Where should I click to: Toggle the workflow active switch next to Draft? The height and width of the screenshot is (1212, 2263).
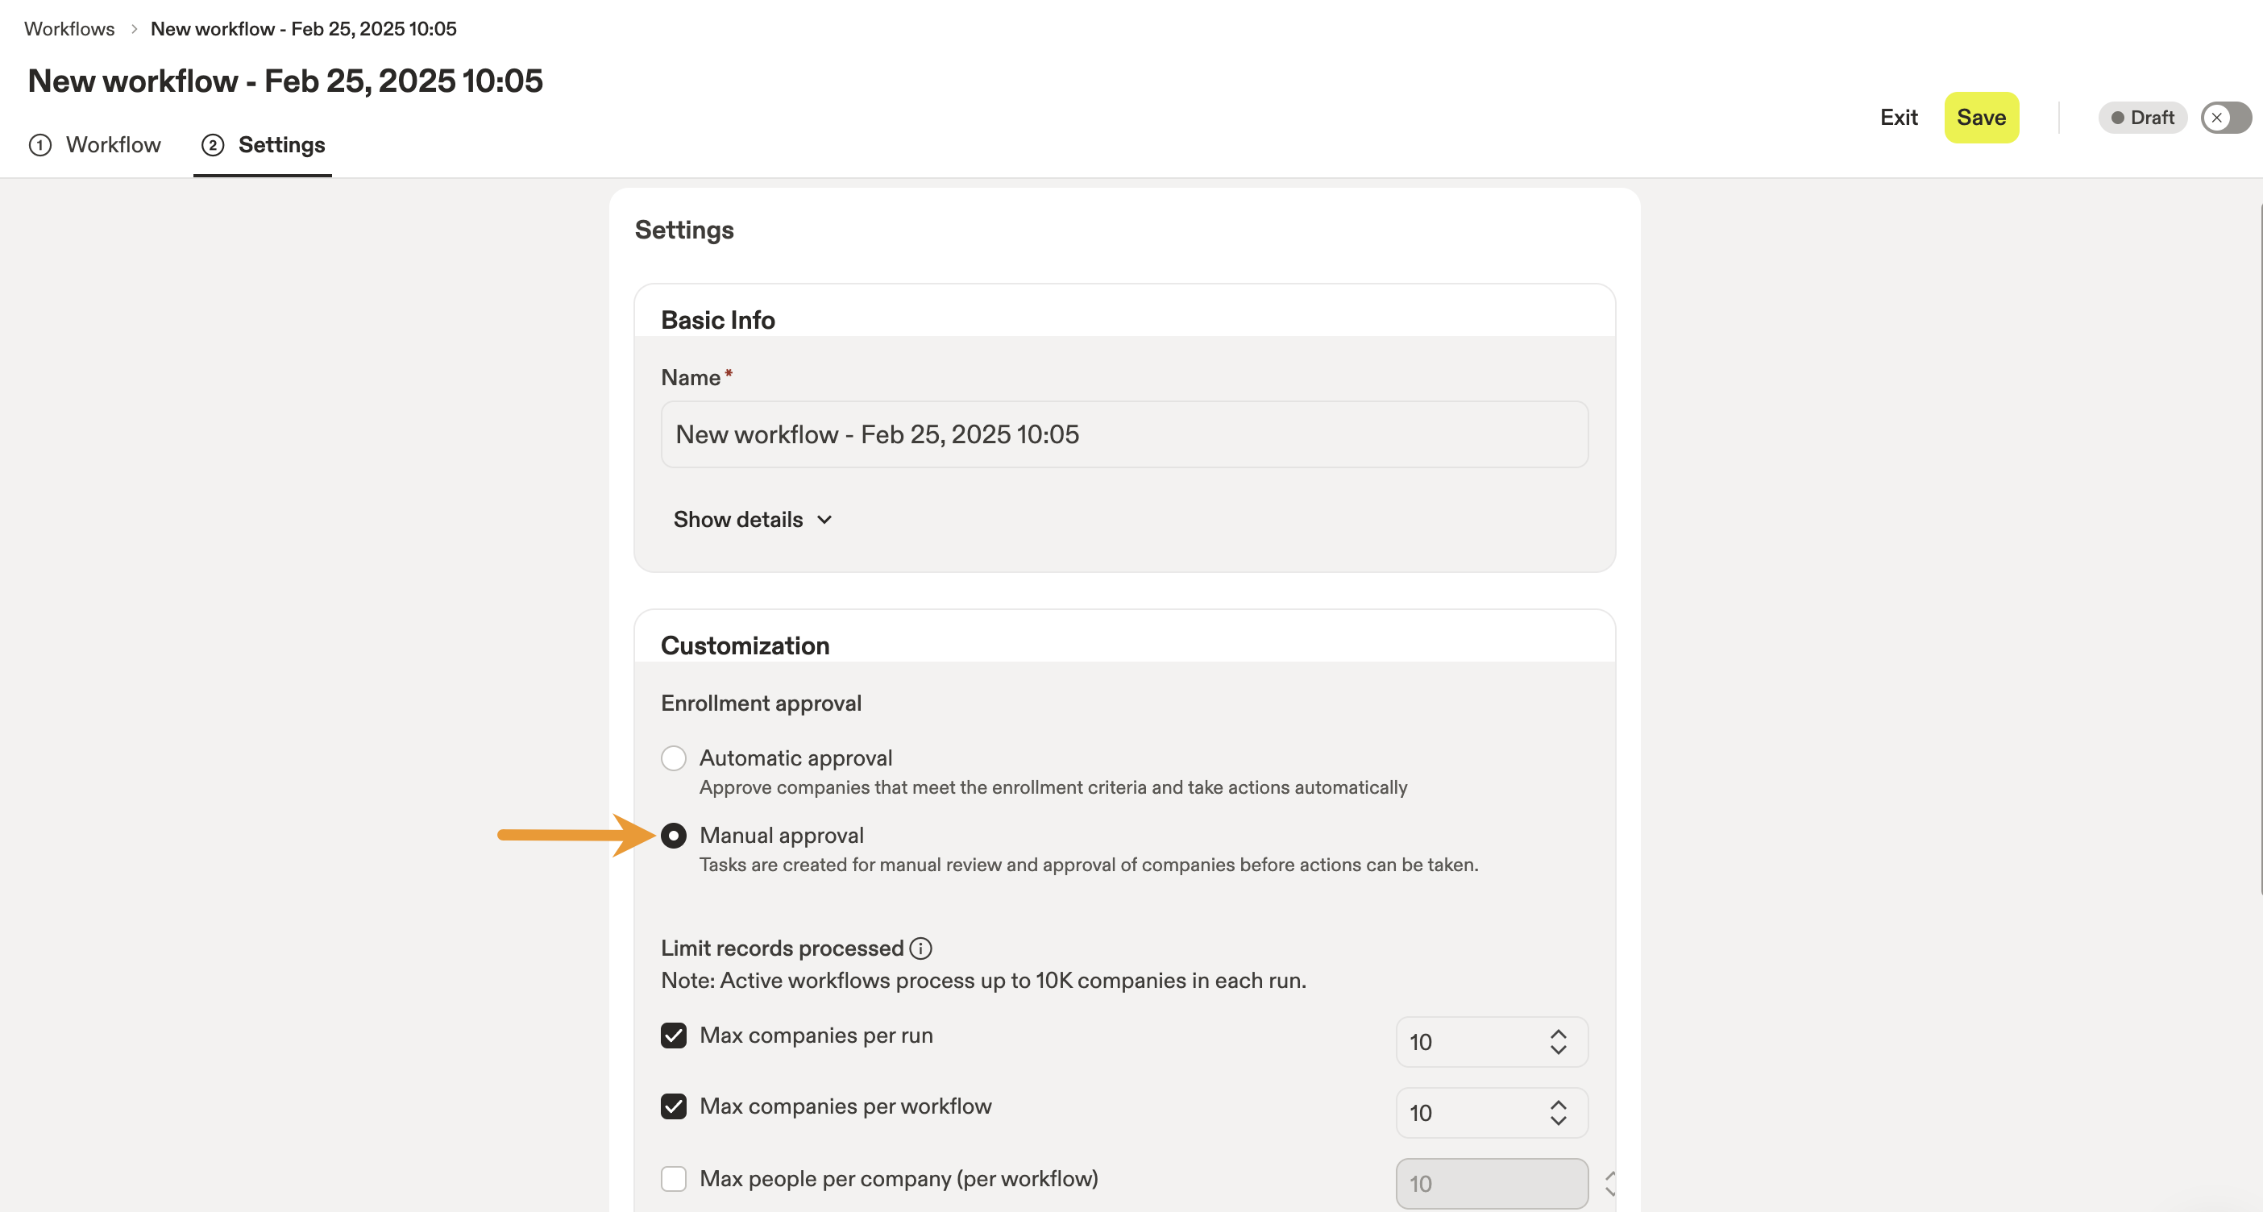tap(2225, 118)
